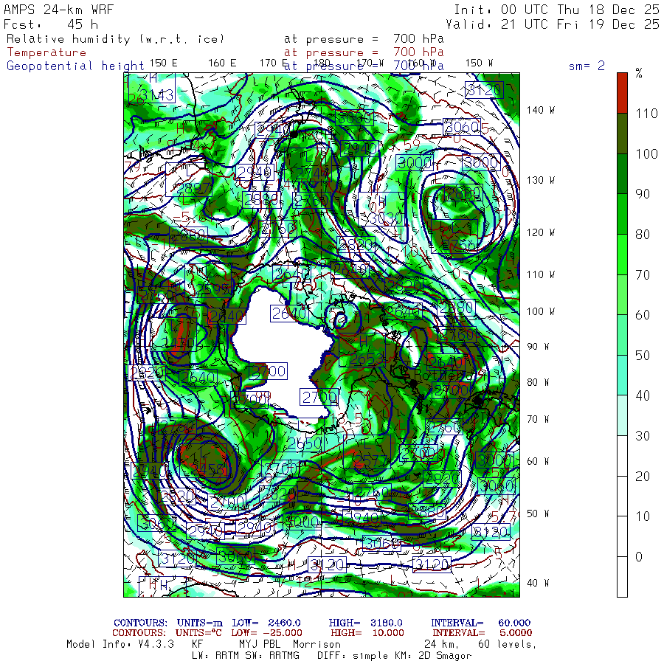Click the '0' colorbar tick label

click(x=639, y=557)
